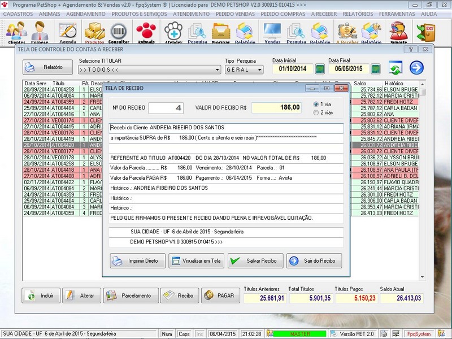
Task: Click the help question mark button
Action: pyautogui.click(x=411, y=49)
